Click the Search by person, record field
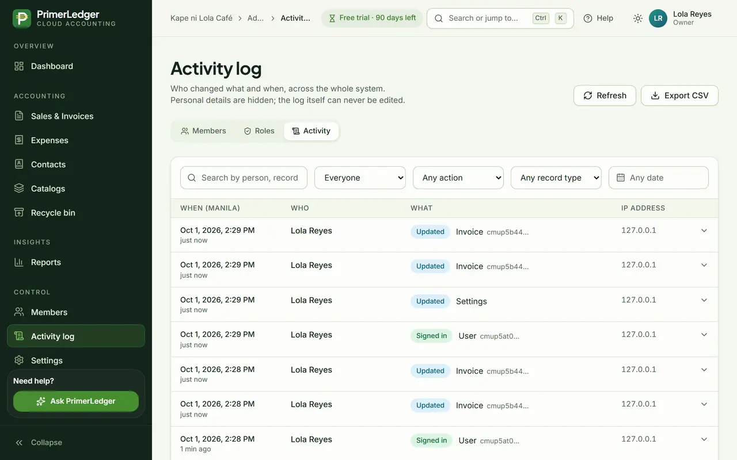This screenshot has width=737, height=460. point(244,178)
